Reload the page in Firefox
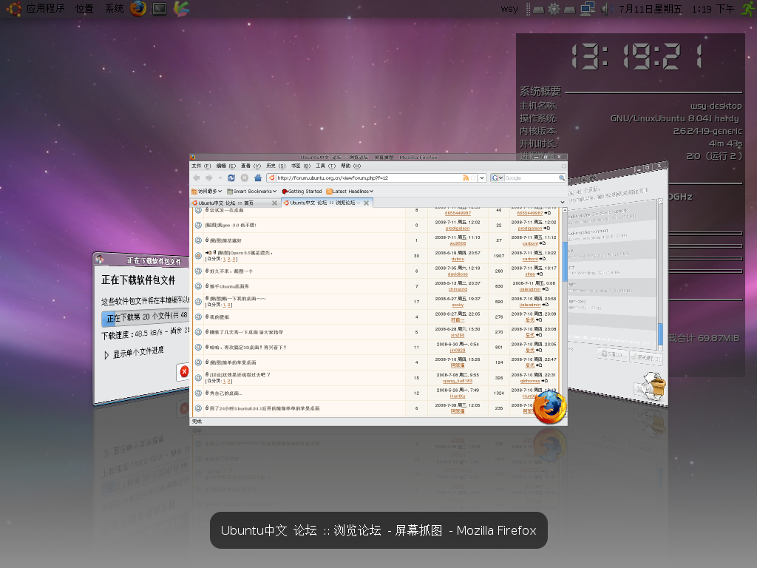The height and width of the screenshot is (568, 757). point(231,177)
